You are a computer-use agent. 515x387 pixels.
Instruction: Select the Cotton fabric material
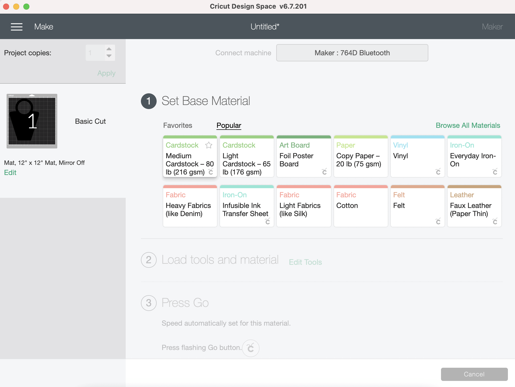361,206
